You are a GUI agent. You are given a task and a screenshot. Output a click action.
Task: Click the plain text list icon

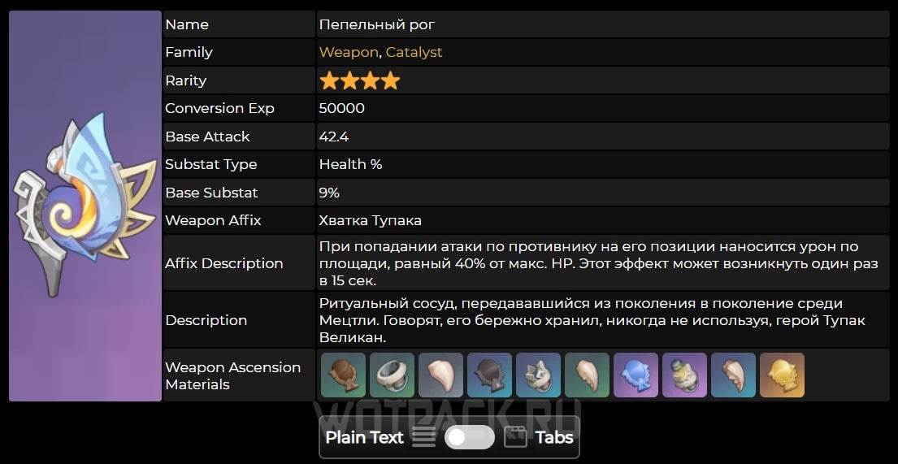423,437
